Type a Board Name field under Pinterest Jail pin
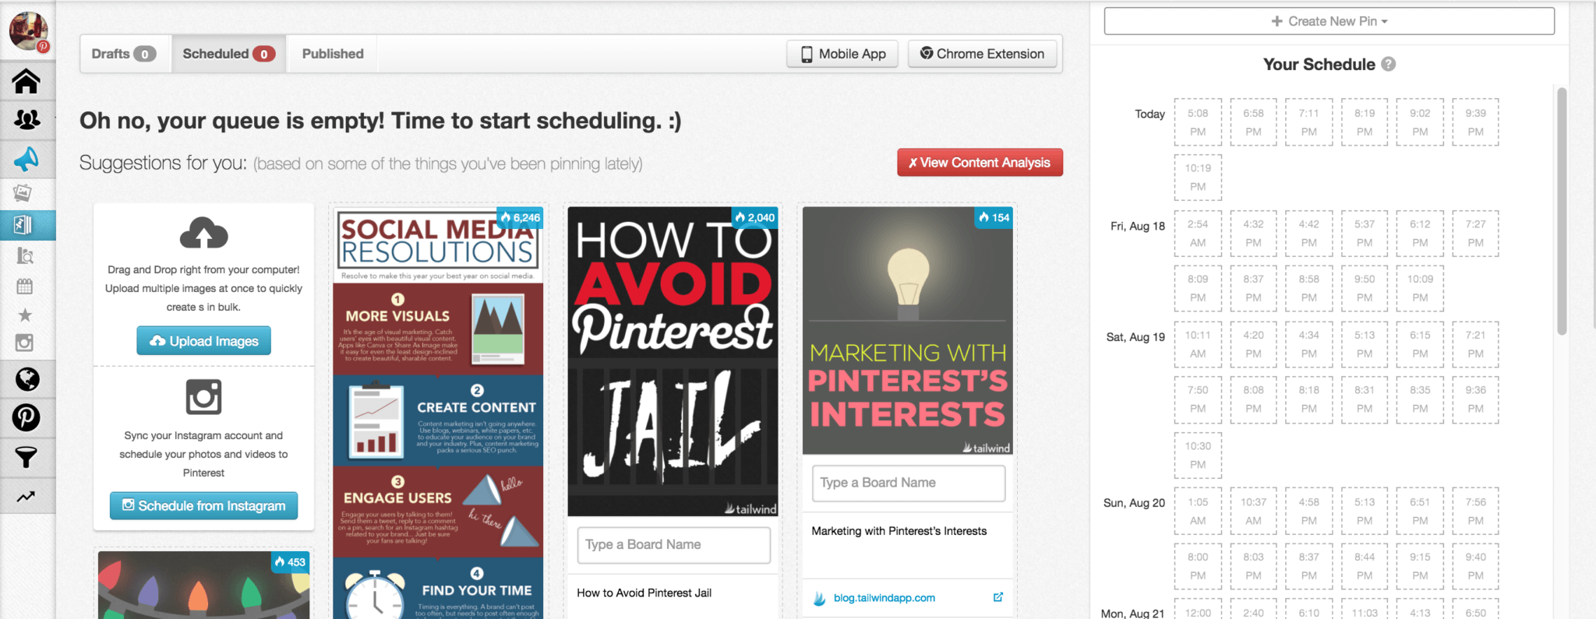This screenshot has width=1596, height=619. tap(674, 545)
